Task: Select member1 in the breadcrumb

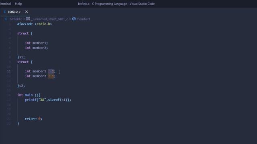Action: click(83, 19)
